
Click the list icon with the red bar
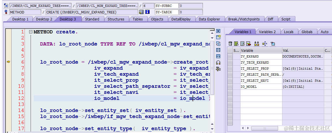tap(249, 44)
